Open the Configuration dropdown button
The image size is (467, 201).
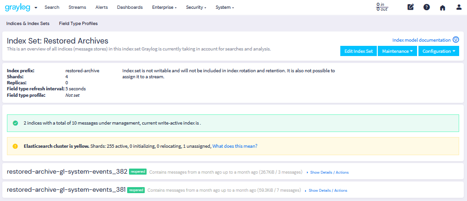438,51
